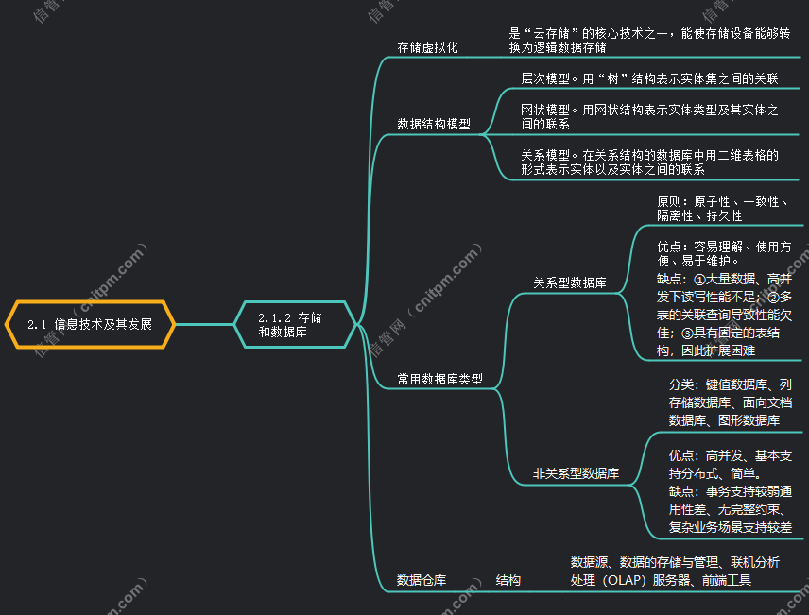Click the 2.1.2 存储和数据库 node
Image resolution: width=809 pixels, height=615 pixels.
(x=294, y=324)
